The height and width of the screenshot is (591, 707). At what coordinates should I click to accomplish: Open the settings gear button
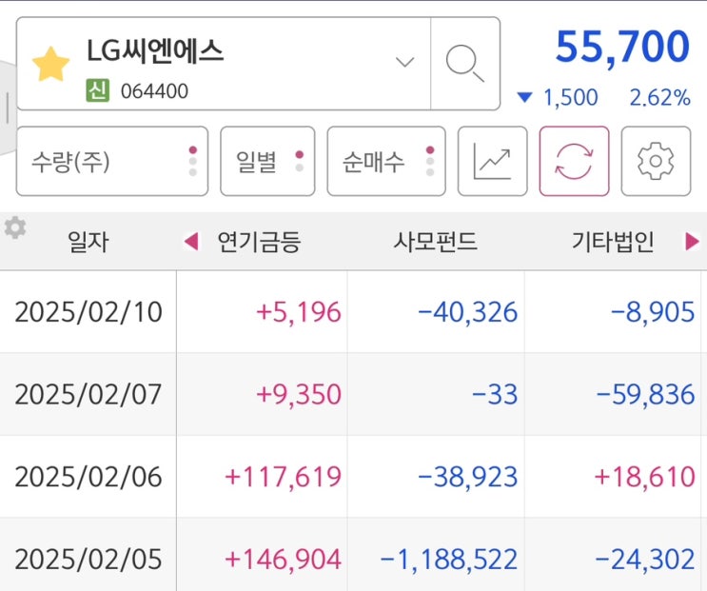656,162
